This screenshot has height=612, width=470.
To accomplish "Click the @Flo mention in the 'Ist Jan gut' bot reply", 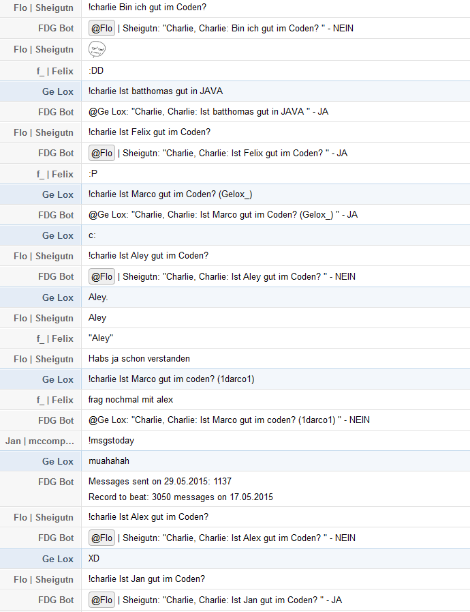I will pos(101,600).
